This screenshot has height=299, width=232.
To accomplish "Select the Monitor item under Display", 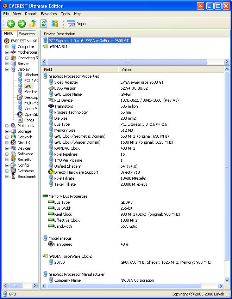I will pos(31,92).
